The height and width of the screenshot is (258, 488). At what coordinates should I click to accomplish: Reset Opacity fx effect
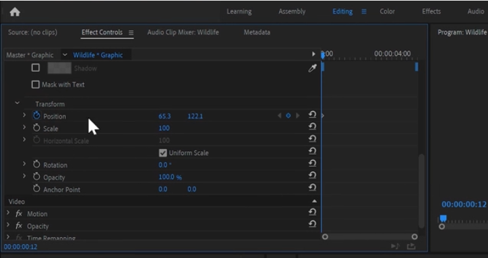[x=312, y=224]
